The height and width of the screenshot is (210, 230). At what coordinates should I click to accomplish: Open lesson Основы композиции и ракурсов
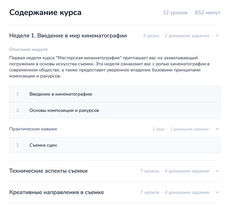click(x=115, y=110)
